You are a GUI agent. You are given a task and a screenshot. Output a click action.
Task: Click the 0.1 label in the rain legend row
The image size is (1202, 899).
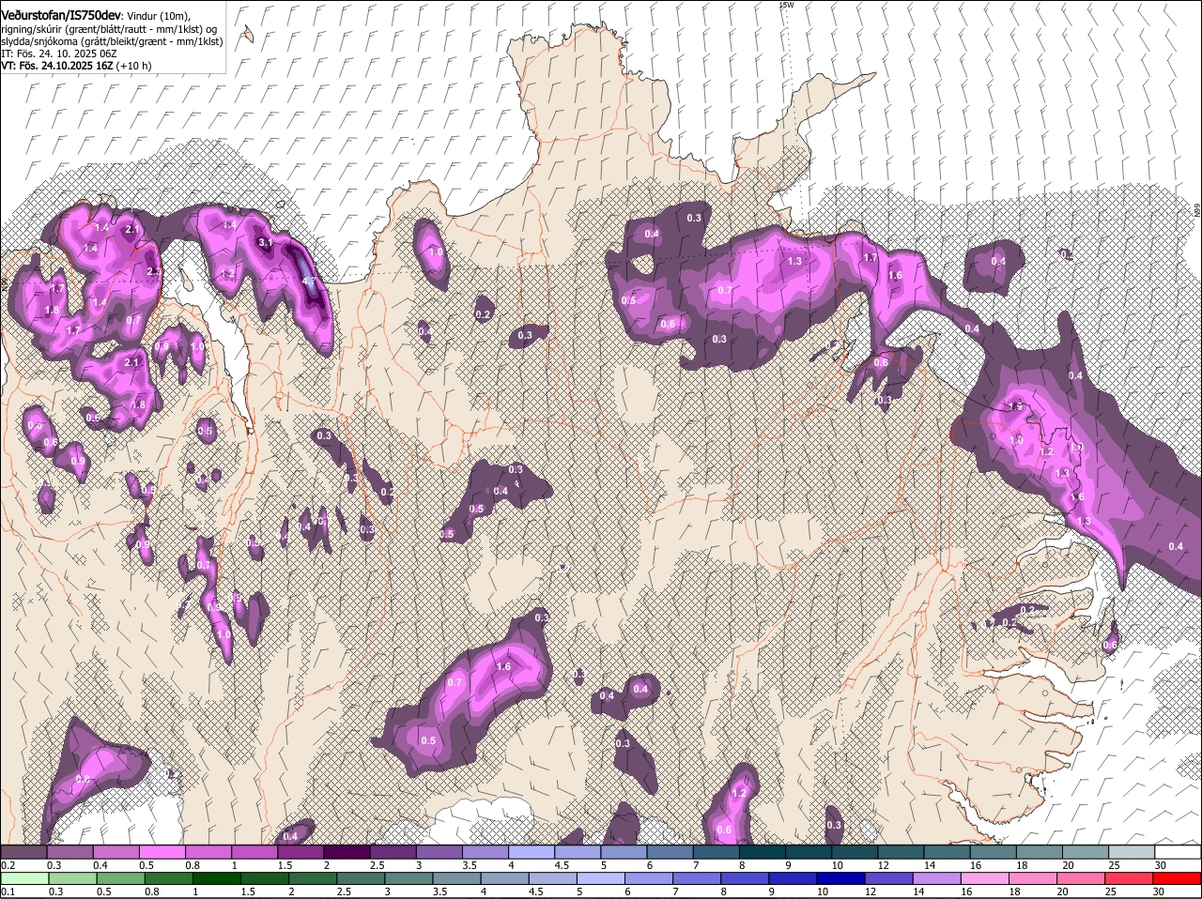click(8, 891)
